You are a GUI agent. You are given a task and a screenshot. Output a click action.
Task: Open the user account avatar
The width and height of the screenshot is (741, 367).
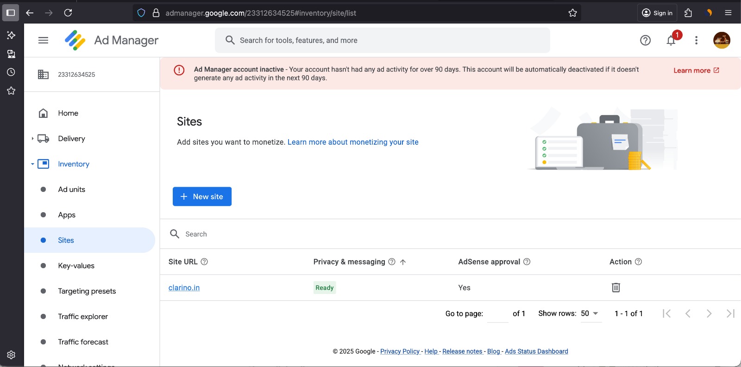722,41
